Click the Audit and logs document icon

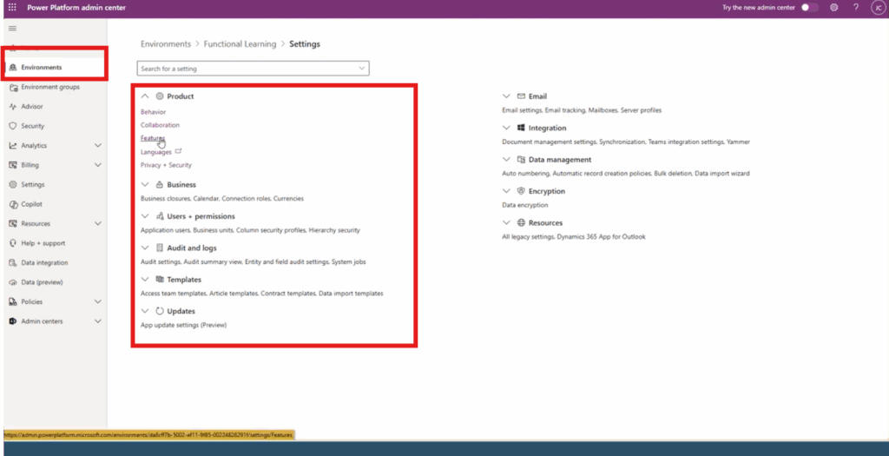(x=160, y=248)
